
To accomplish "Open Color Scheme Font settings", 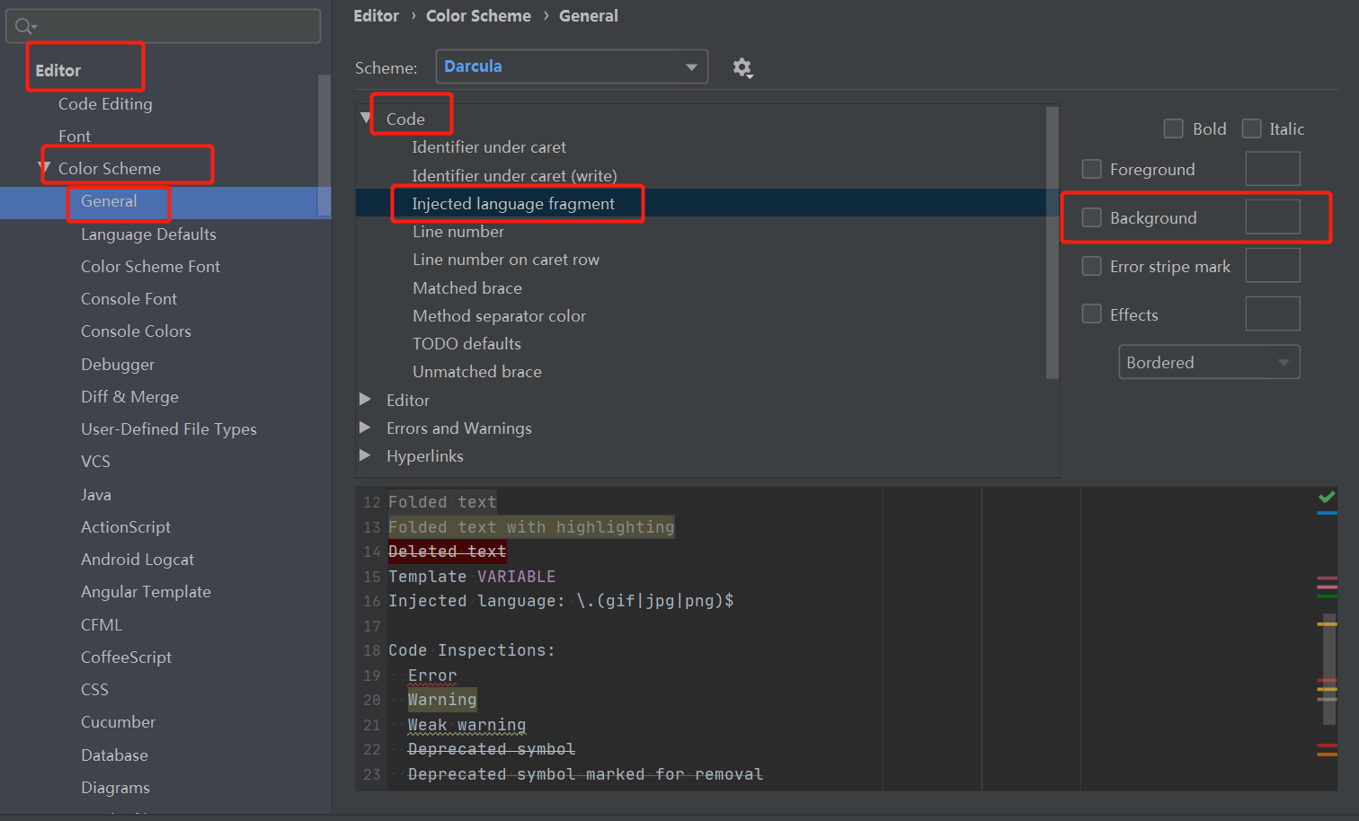I will (x=150, y=266).
